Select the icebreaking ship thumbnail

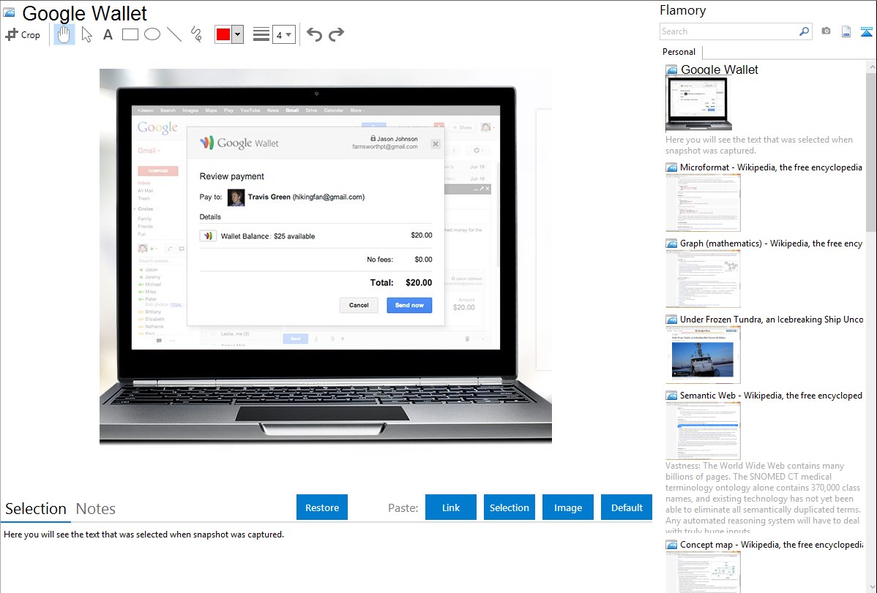(x=703, y=355)
